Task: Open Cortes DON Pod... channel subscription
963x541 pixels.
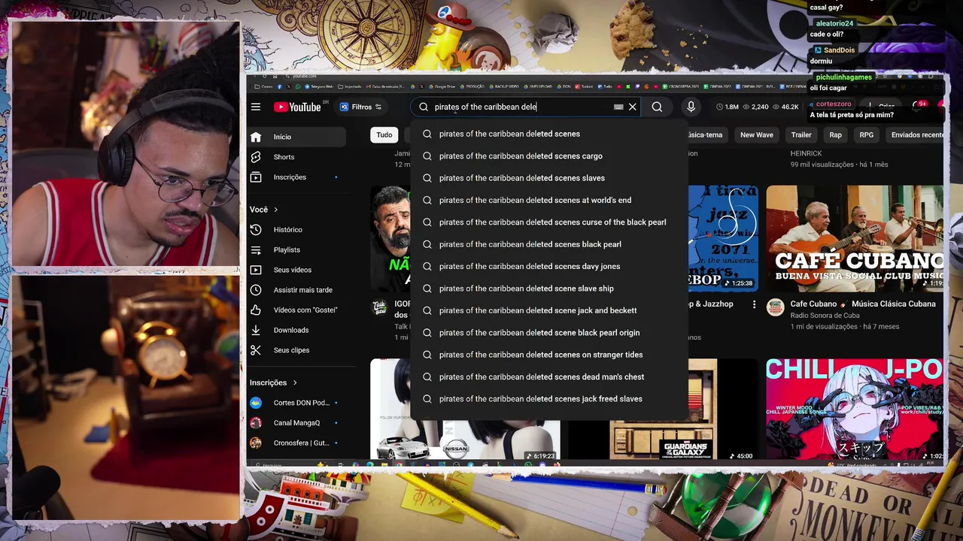Action: (x=296, y=403)
